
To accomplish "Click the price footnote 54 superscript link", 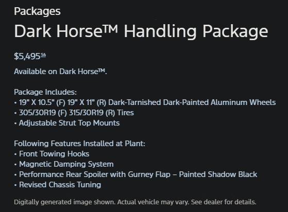I will pos(43,55).
